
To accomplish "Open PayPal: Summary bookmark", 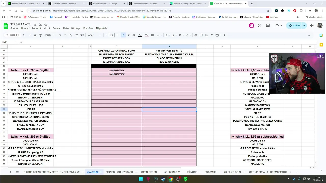I will [x=228, y=17].
